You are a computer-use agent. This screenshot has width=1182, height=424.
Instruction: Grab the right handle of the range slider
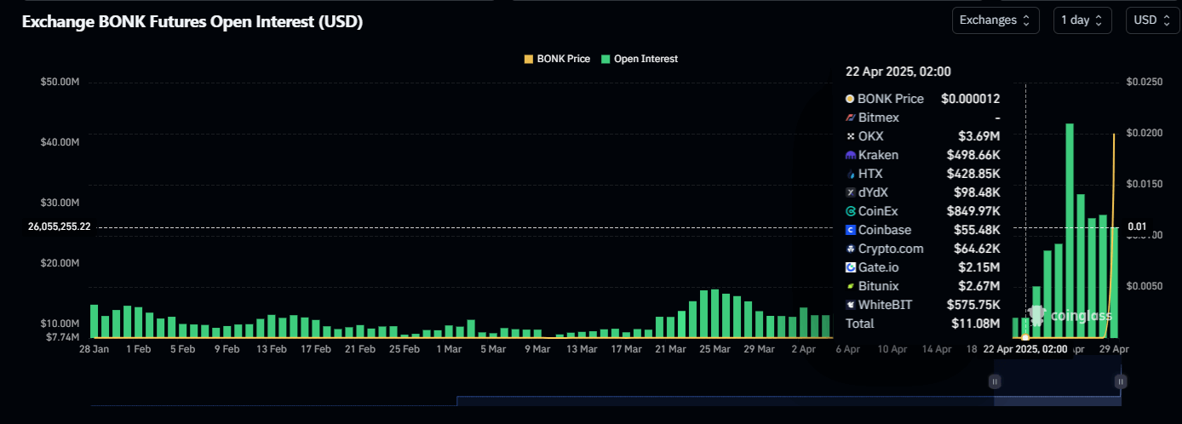[x=1122, y=381]
